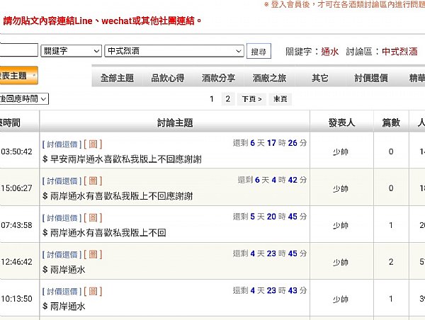Click the [討價還價] tag on second post
The height and width of the screenshot is (320, 425).
(x=62, y=181)
